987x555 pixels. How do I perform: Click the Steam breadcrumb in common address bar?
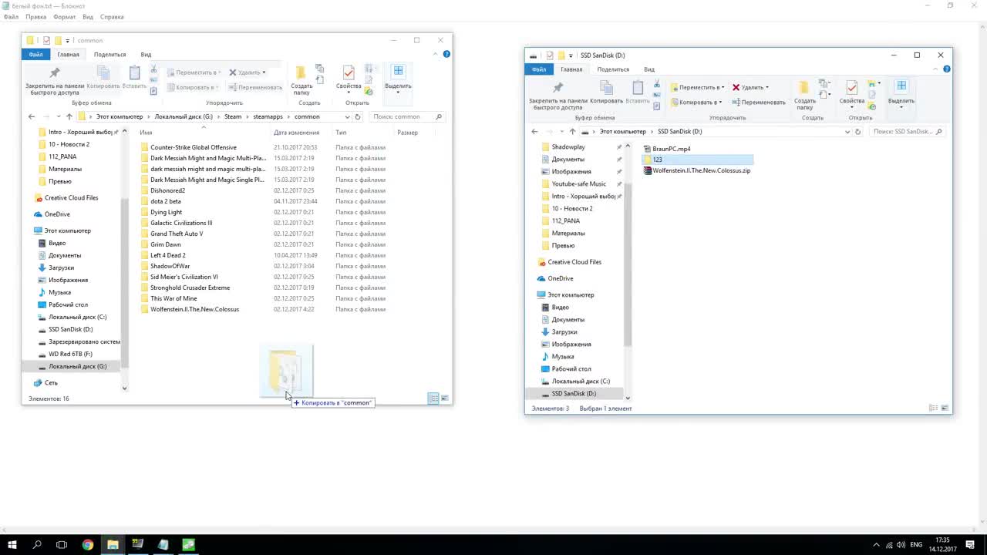coord(233,116)
